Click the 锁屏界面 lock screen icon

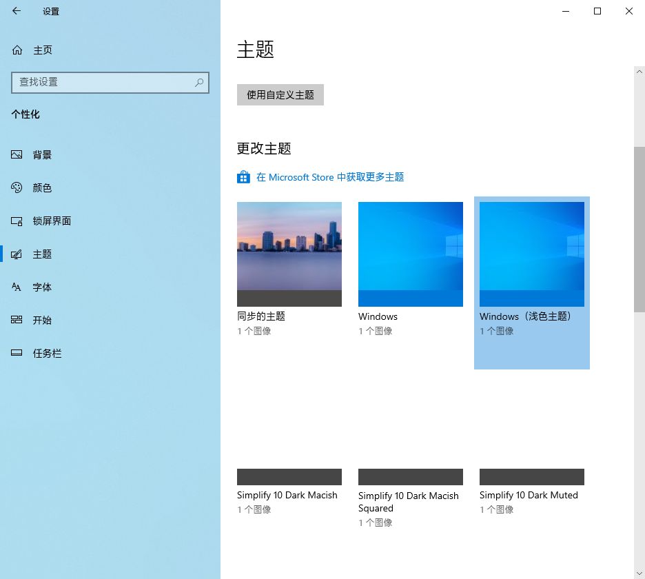coord(17,221)
